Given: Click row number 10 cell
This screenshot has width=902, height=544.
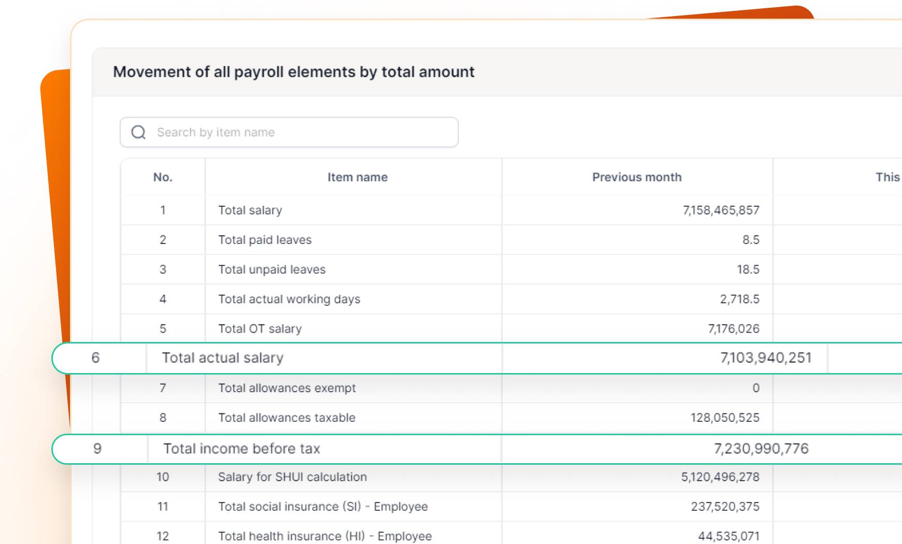Looking at the screenshot, I should click(163, 477).
